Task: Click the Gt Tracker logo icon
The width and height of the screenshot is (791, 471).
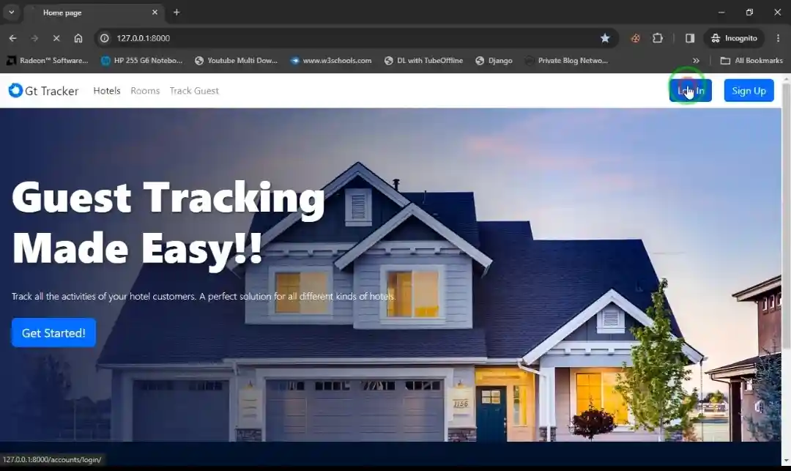Action: (14, 90)
